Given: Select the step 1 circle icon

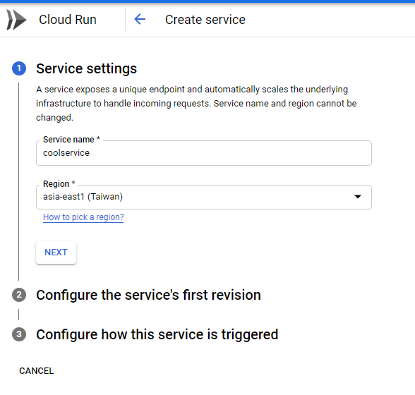Looking at the screenshot, I should click(19, 68).
